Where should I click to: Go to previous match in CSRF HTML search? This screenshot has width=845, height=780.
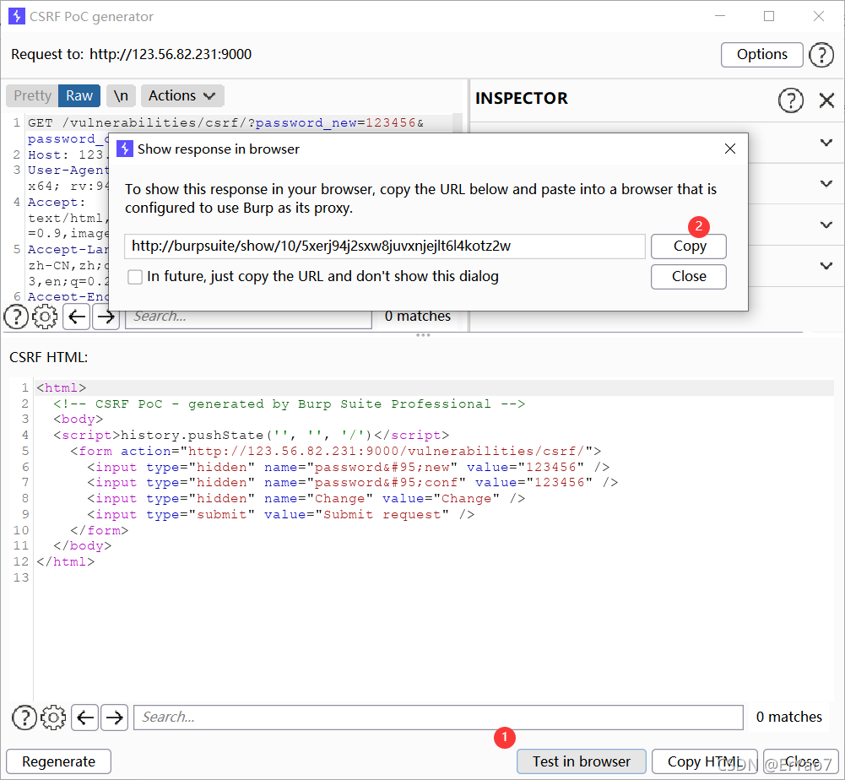(x=85, y=718)
